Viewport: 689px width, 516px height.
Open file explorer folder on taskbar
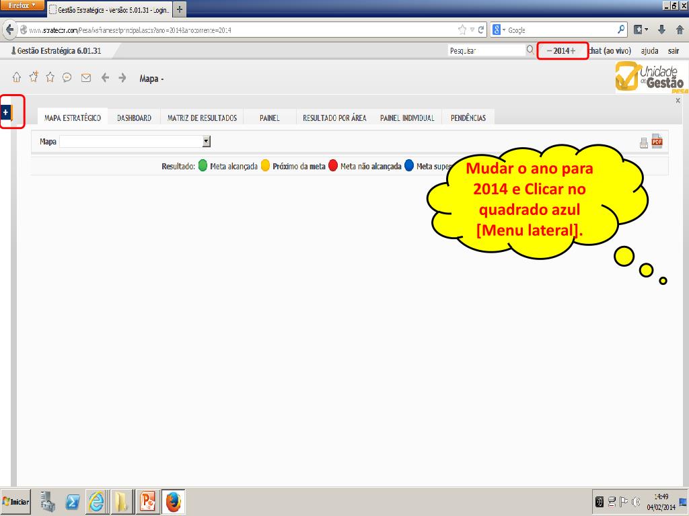122,501
